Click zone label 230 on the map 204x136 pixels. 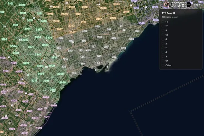[100, 37]
